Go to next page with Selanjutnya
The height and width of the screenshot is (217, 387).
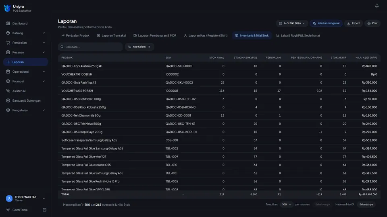[x=366, y=205]
